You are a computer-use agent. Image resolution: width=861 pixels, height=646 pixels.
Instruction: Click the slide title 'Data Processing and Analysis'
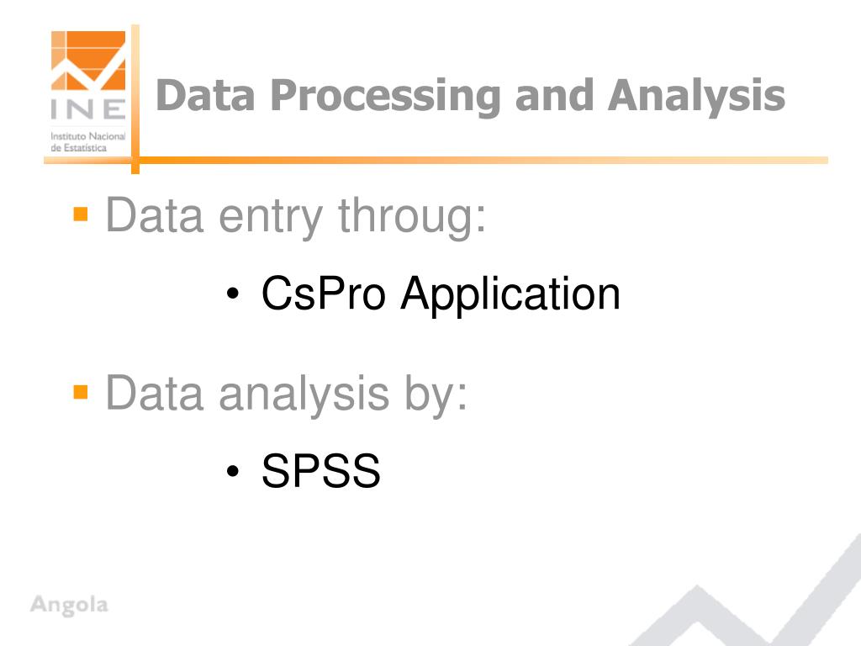coord(470,97)
